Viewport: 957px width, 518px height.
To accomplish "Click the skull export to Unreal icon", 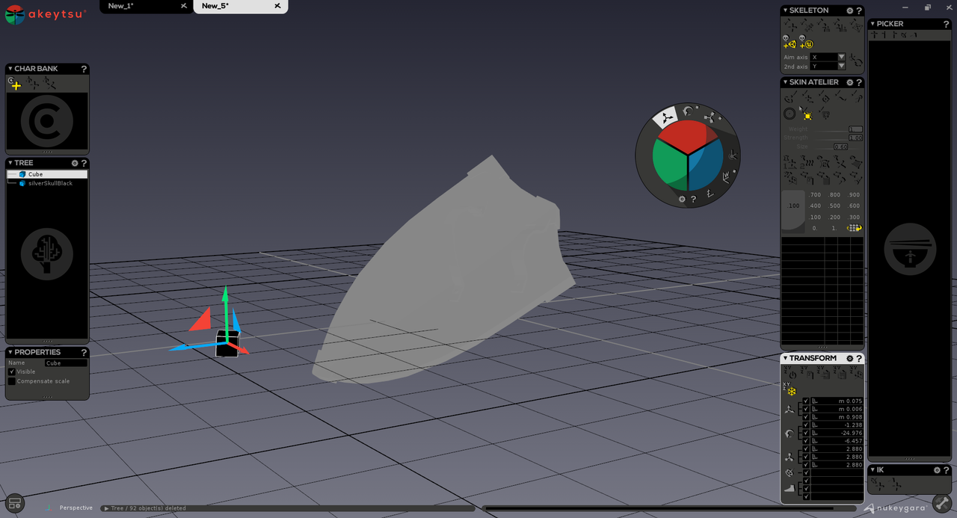I will point(805,43).
